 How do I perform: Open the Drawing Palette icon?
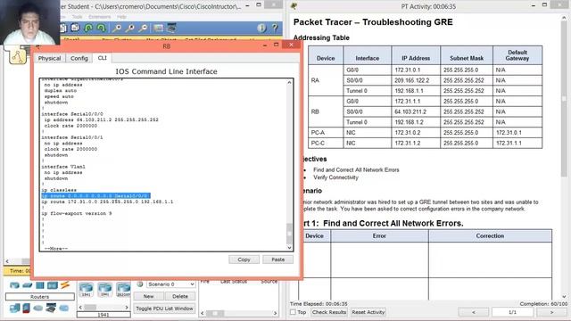click(159, 28)
